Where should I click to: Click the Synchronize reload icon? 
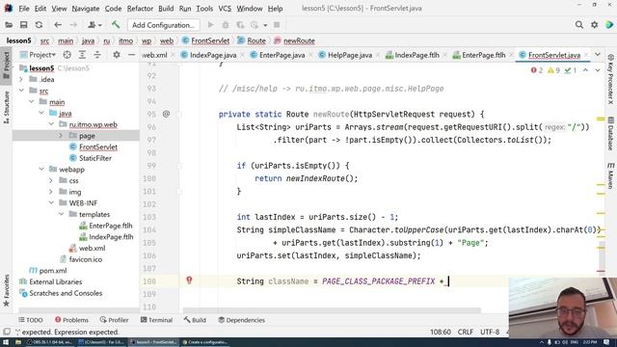click(x=39, y=25)
